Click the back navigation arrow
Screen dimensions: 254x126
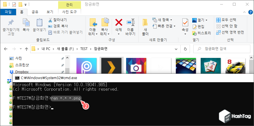click(6, 49)
